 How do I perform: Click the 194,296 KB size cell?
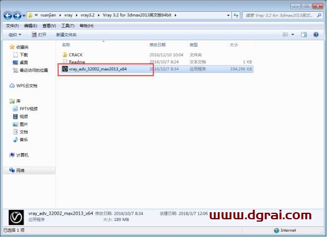pyautogui.click(x=241, y=69)
